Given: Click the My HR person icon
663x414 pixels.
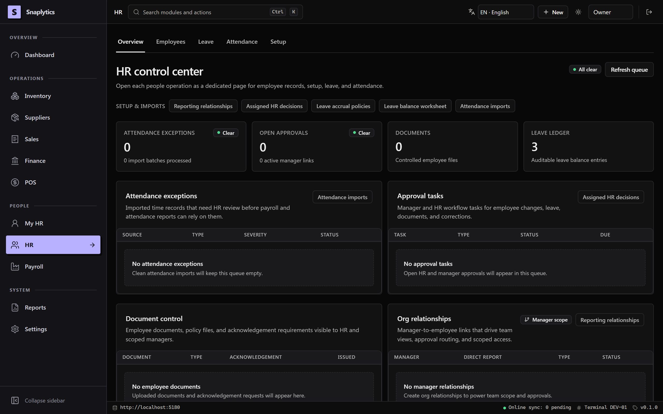Looking at the screenshot, I should (15, 223).
